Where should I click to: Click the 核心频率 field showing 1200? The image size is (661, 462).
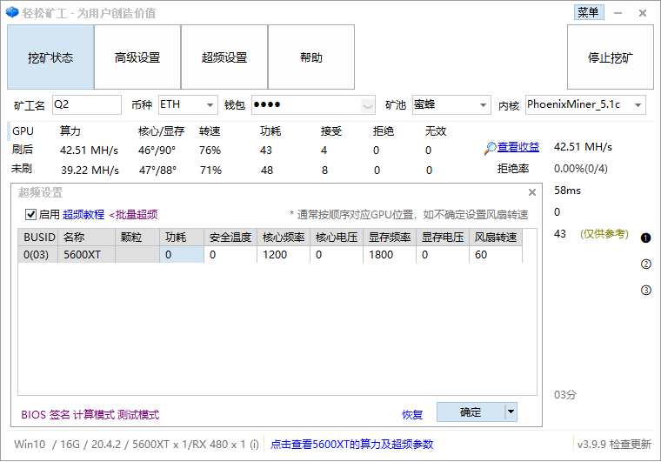pyautogui.click(x=284, y=255)
